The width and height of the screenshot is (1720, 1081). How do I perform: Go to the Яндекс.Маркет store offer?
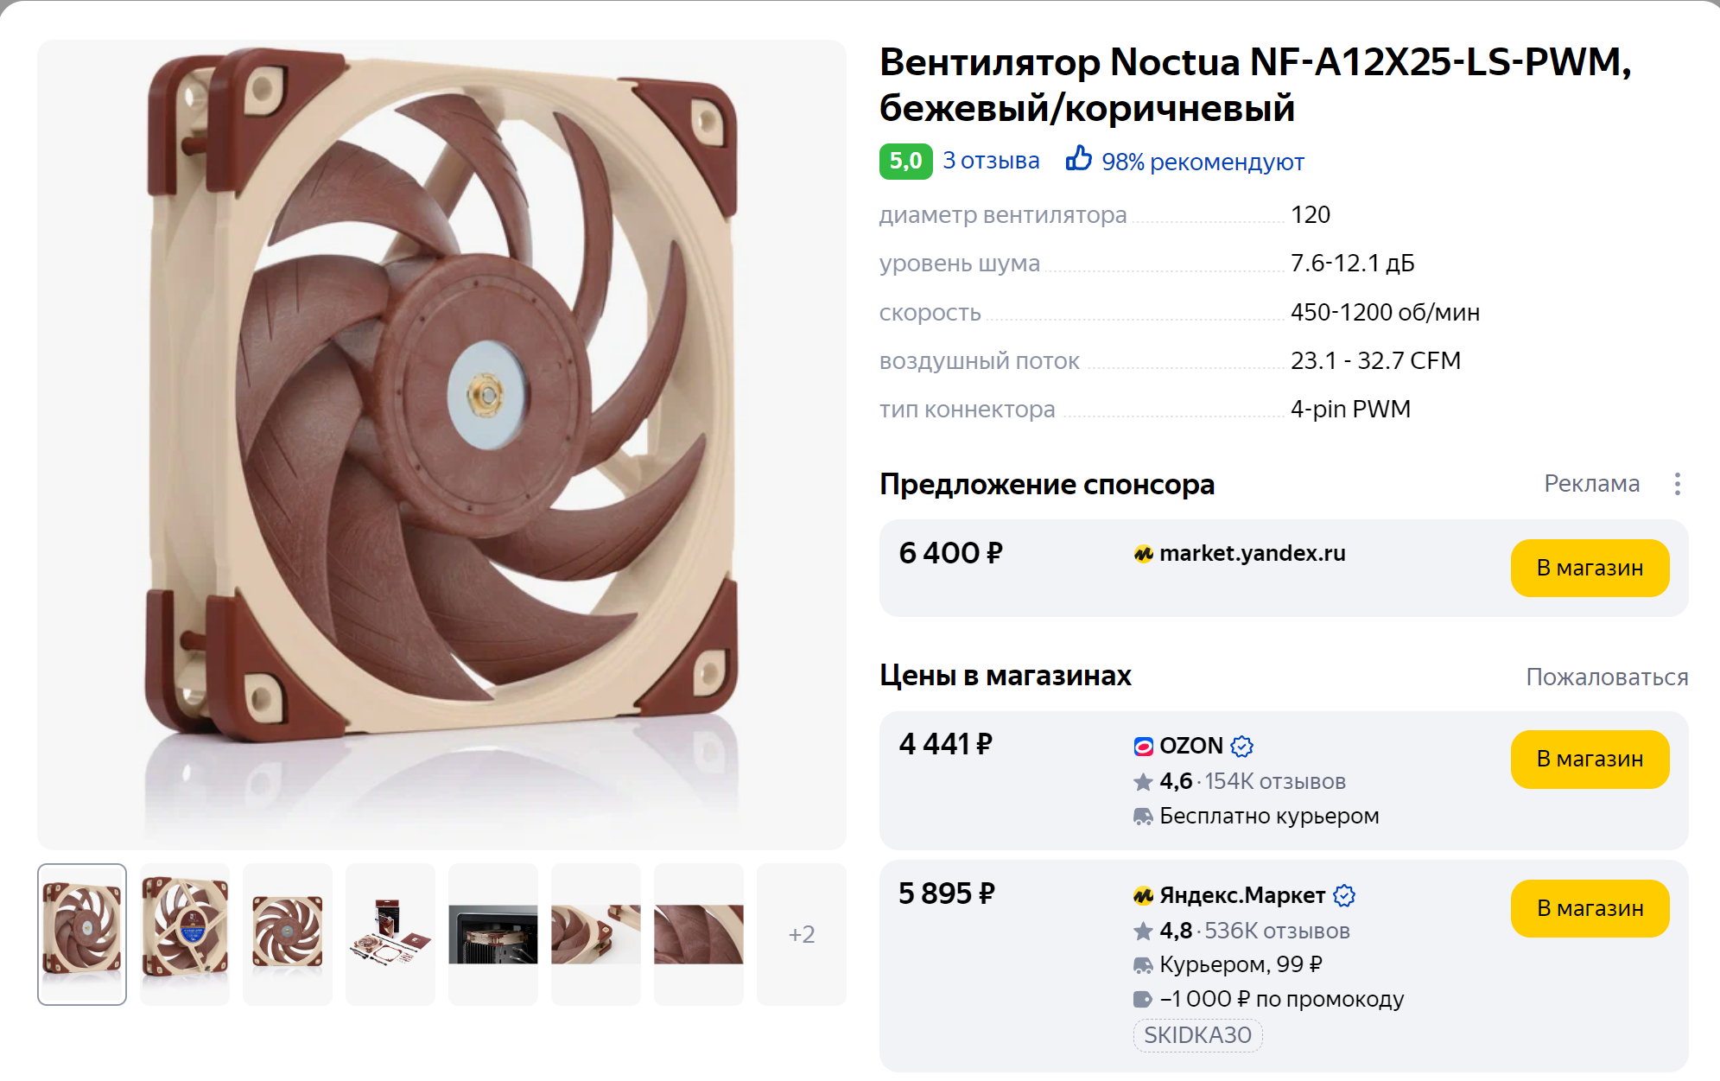pyautogui.click(x=1590, y=908)
